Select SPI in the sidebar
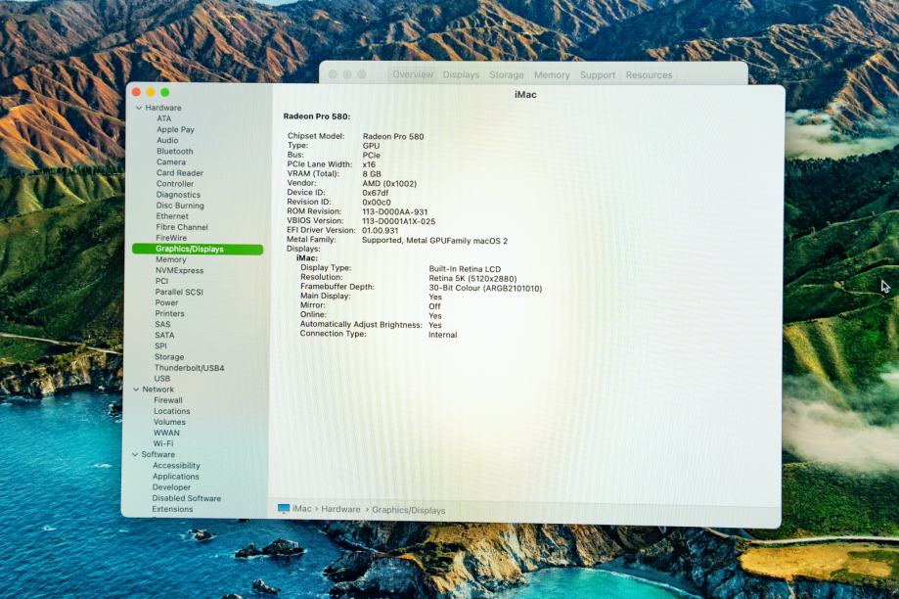The width and height of the screenshot is (899, 599). pos(160,346)
